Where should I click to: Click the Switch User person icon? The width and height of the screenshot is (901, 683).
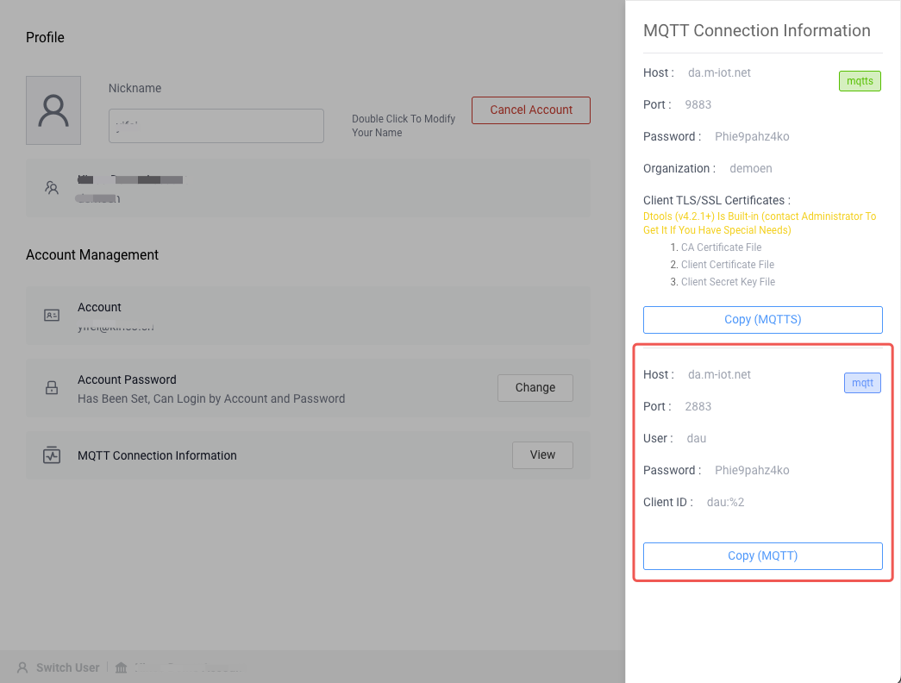(22, 667)
